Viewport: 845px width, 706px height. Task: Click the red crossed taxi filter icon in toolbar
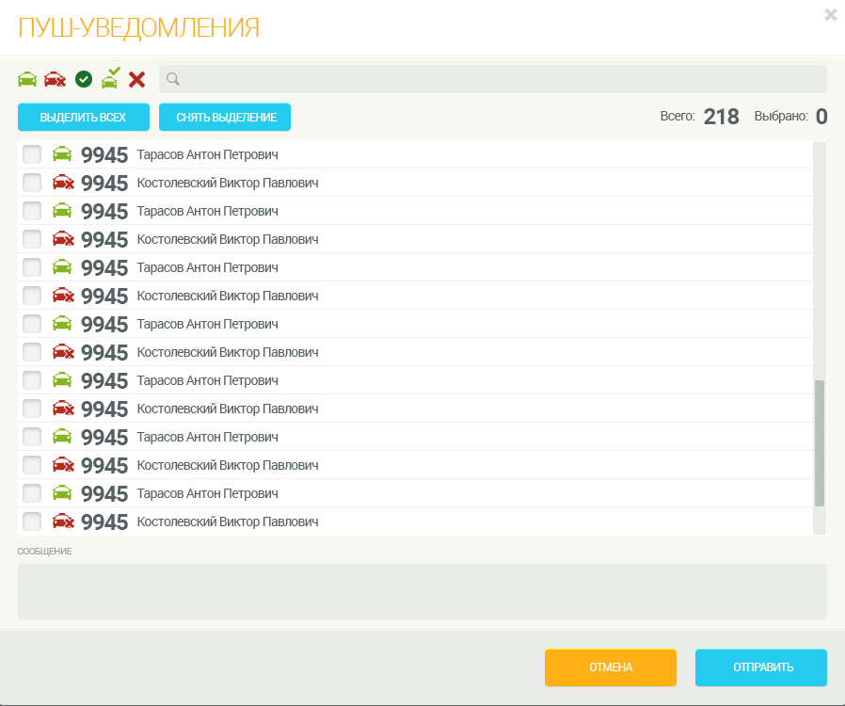pyautogui.click(x=55, y=79)
